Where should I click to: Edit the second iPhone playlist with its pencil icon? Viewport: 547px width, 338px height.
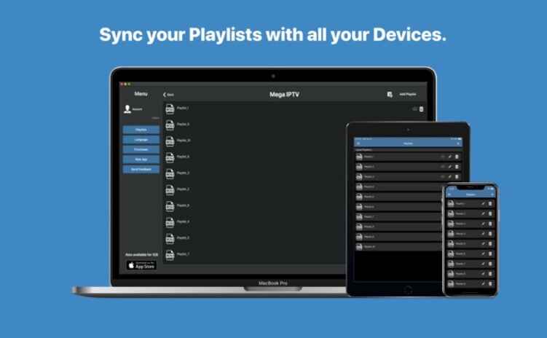(483, 214)
